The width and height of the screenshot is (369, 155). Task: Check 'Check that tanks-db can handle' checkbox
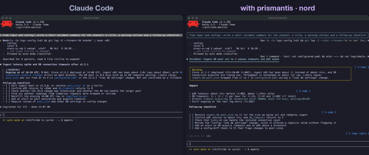[191, 120]
